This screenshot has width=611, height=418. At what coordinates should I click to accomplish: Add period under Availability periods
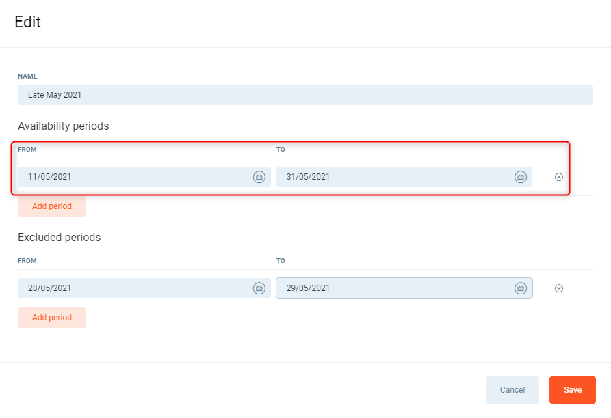pos(52,206)
